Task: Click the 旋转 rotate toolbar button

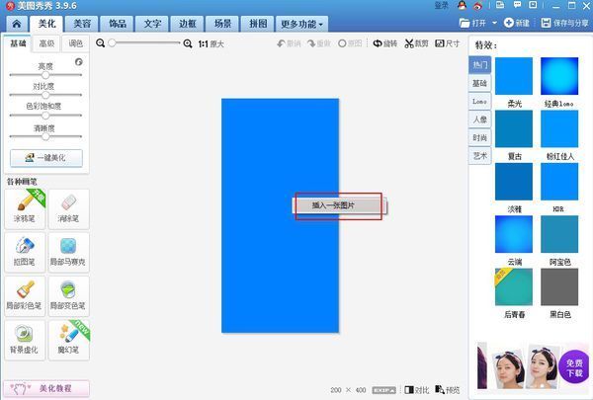Action: pos(384,43)
